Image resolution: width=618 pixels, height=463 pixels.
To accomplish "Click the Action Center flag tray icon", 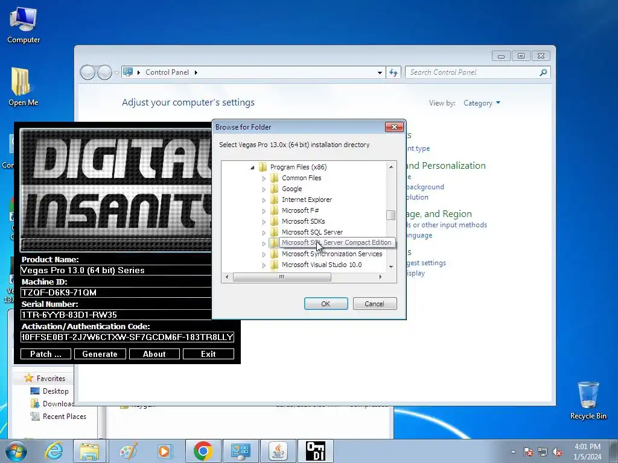I will [x=528, y=452].
